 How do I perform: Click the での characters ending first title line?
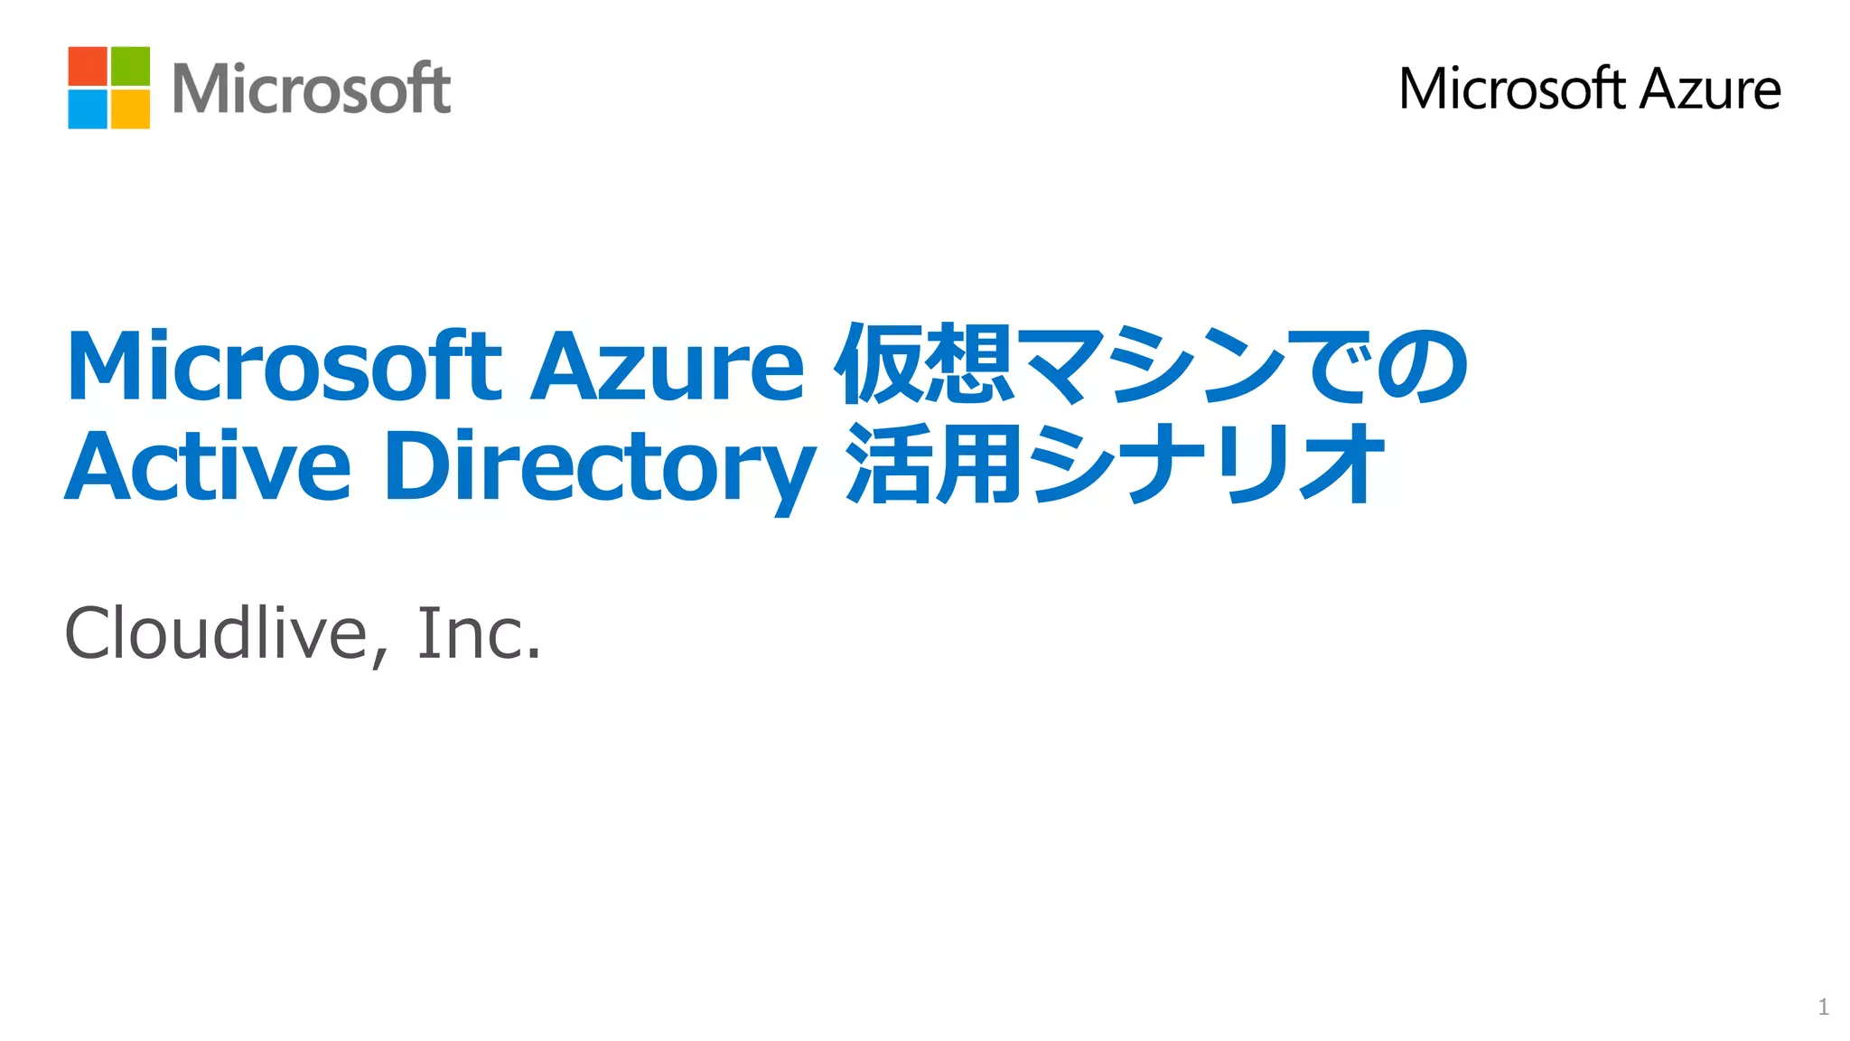click(1377, 364)
